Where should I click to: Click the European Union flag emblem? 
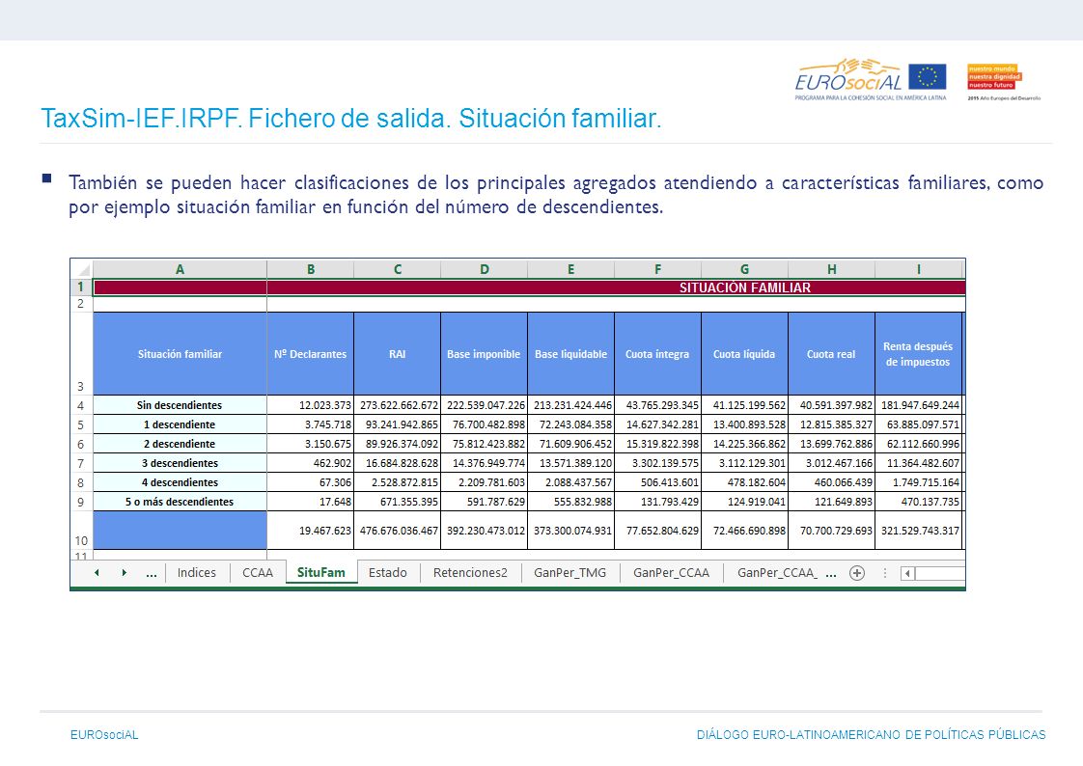click(928, 76)
